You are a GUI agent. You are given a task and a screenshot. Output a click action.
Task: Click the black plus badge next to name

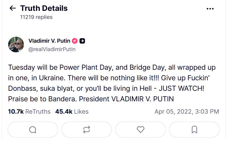point(82,41)
